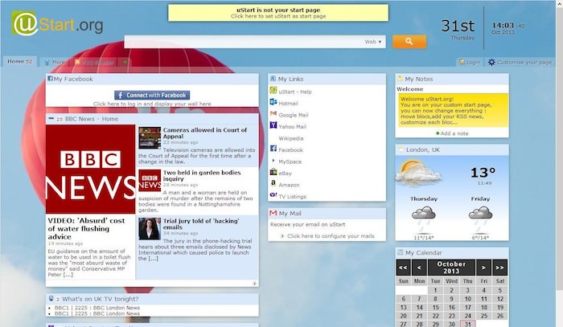The width and height of the screenshot is (563, 327).
Task: Select October 31 in the calendar
Action: click(x=467, y=324)
